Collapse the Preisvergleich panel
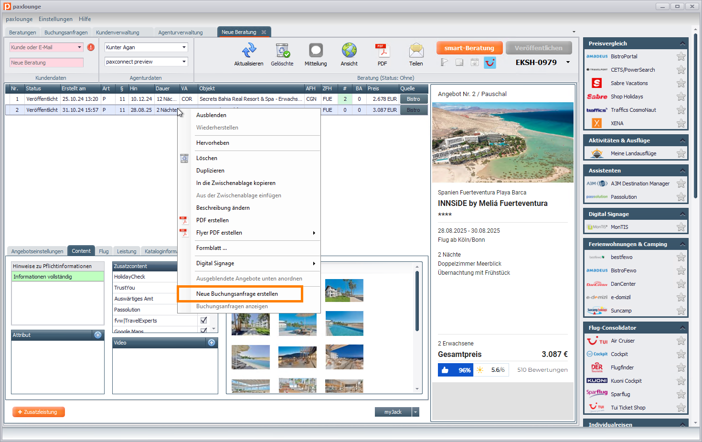Image resolution: width=702 pixels, height=442 pixels. tap(682, 43)
